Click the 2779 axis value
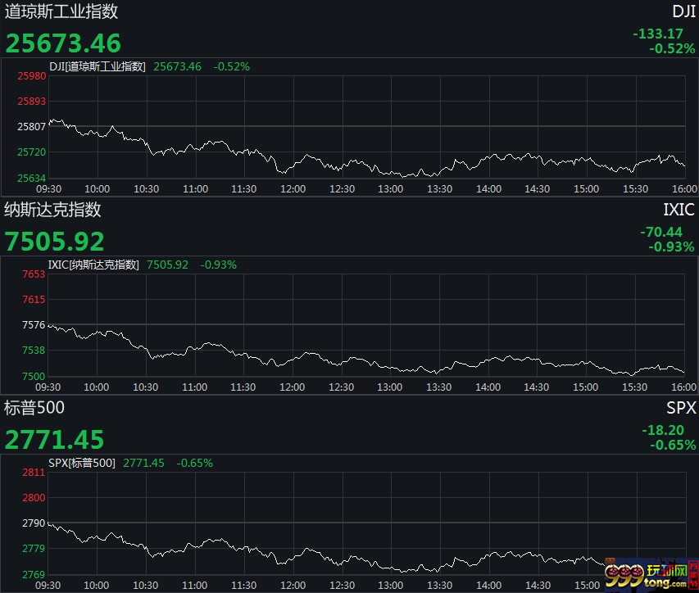699x593 pixels. tap(34, 549)
